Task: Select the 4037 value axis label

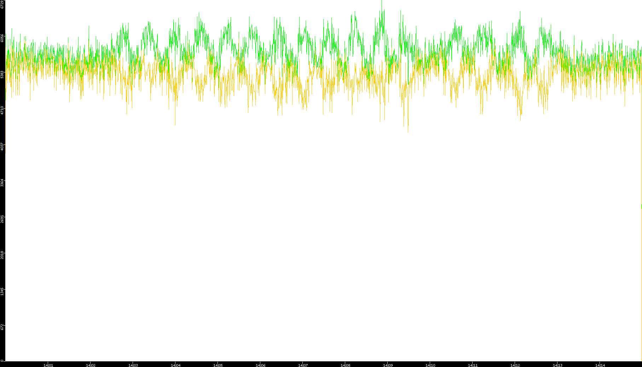Action: [2, 146]
